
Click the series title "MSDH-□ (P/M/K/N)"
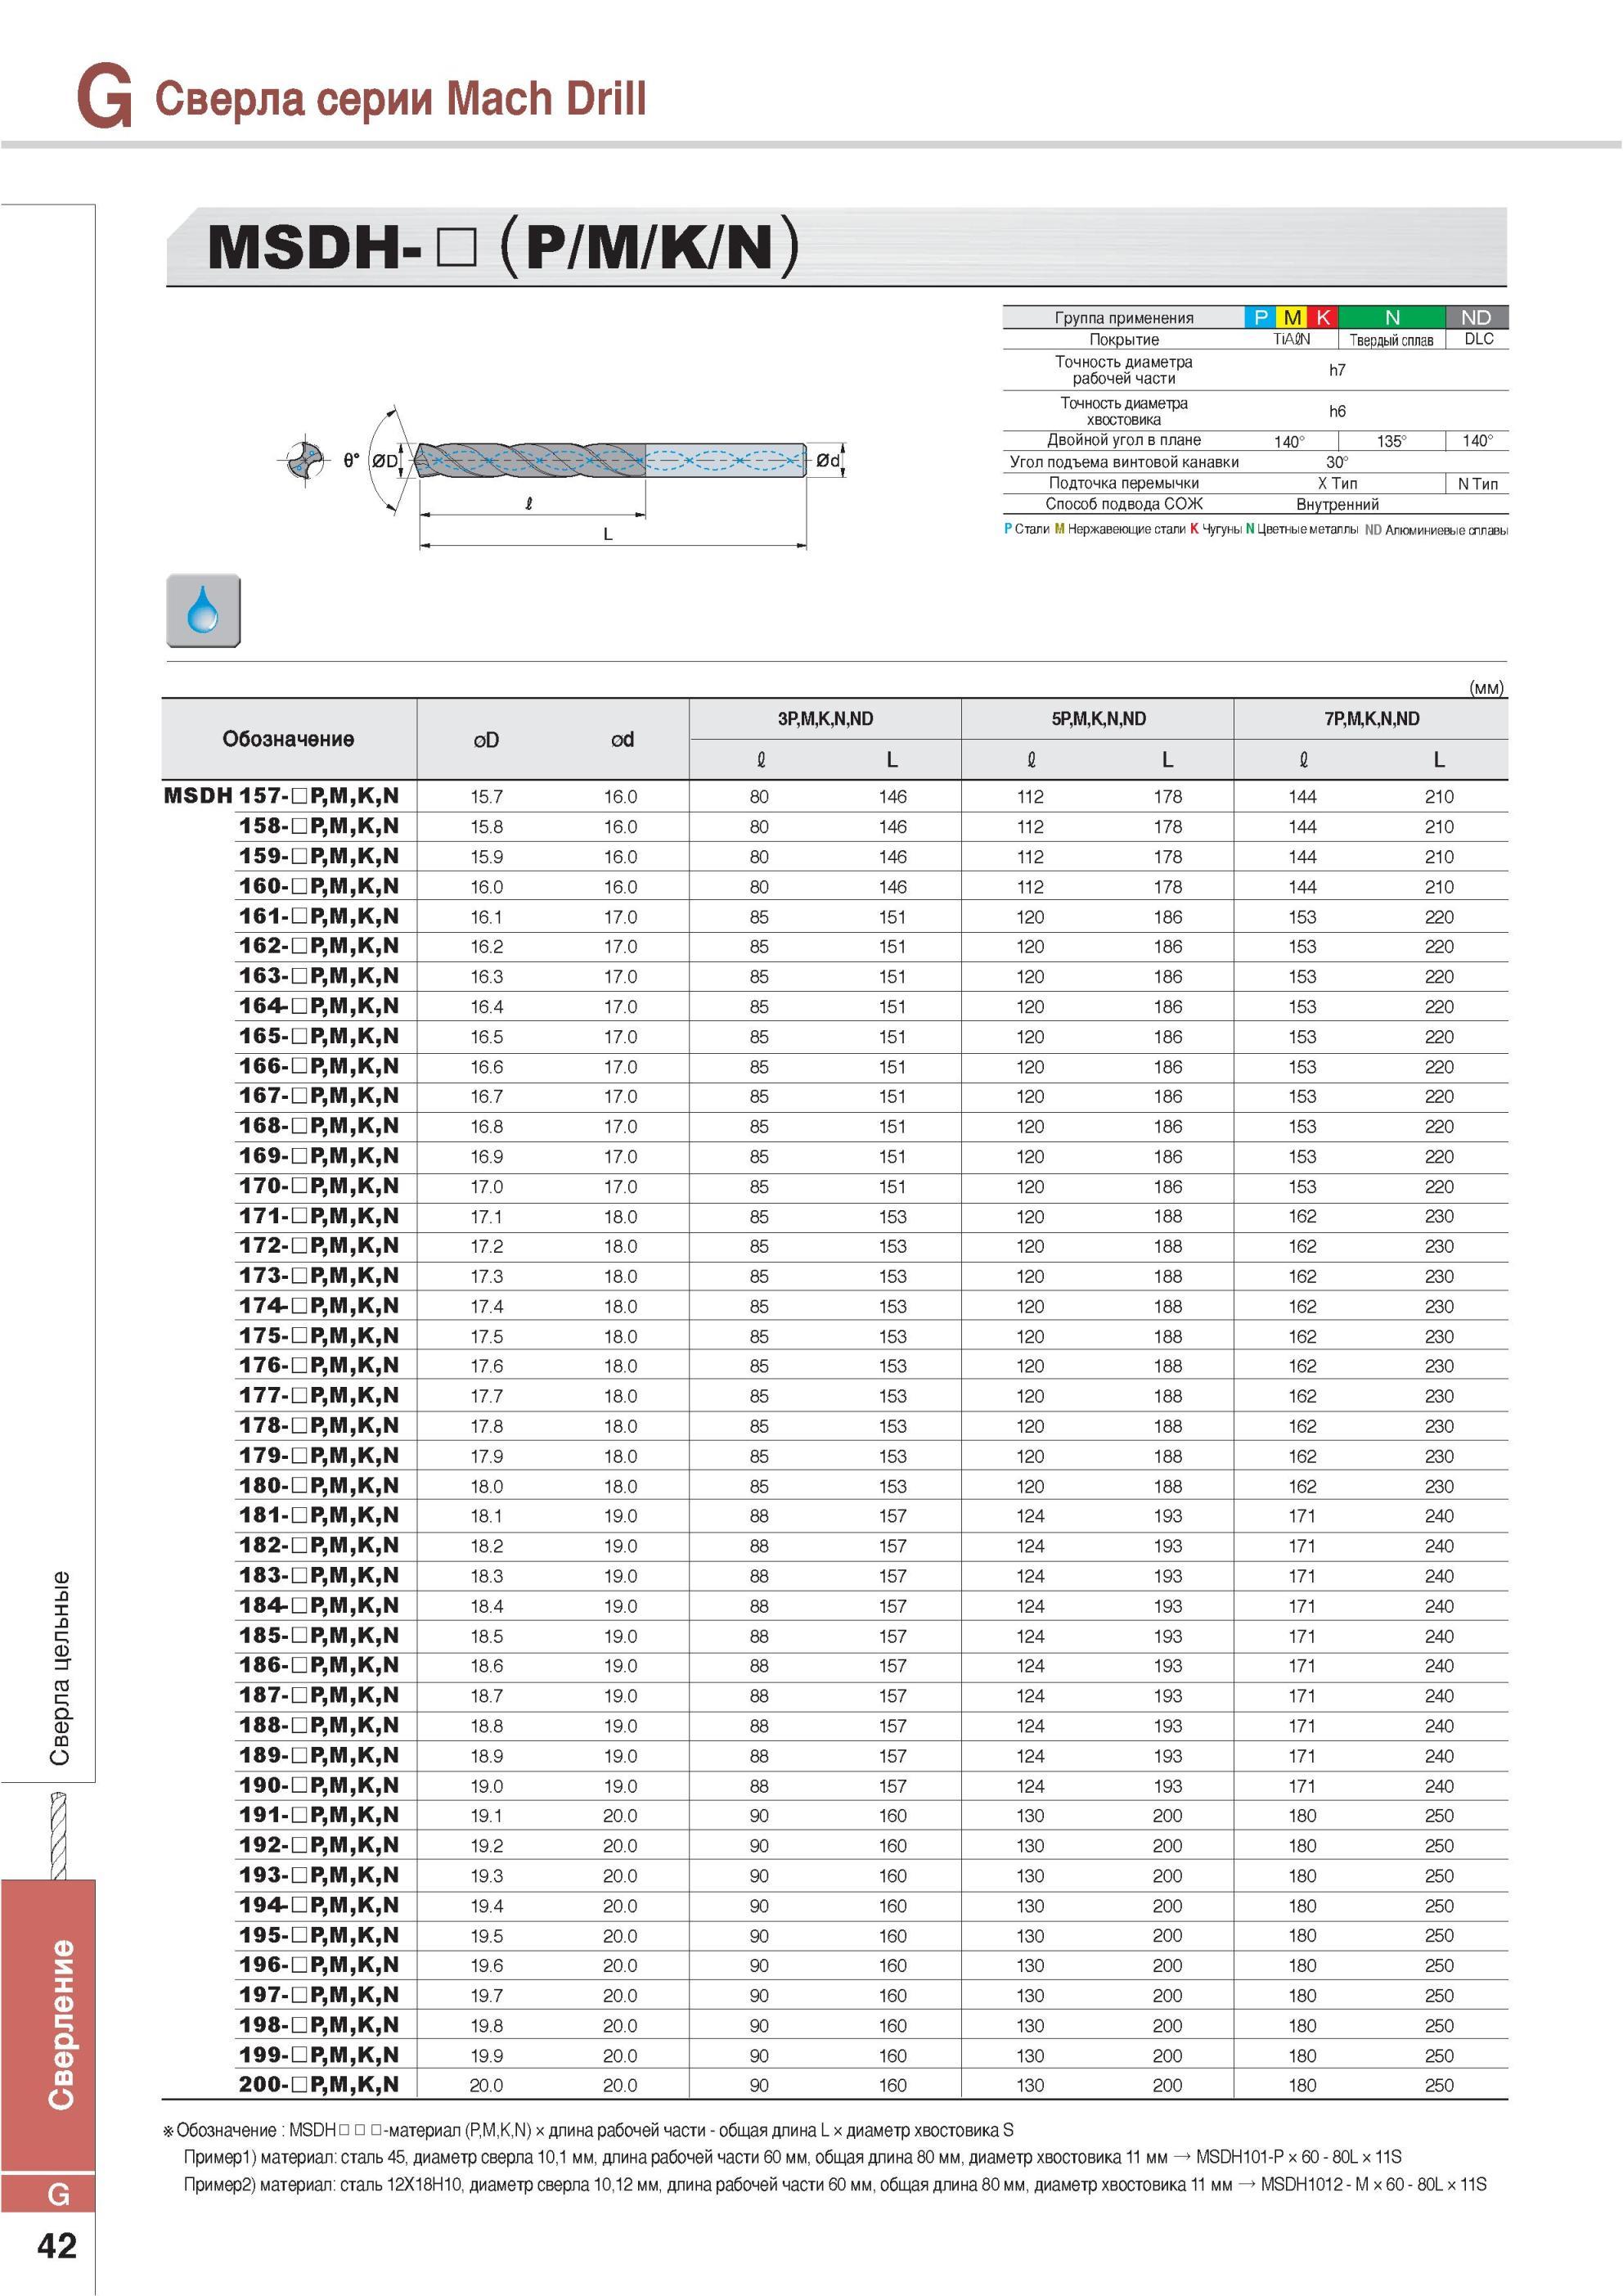point(503,246)
